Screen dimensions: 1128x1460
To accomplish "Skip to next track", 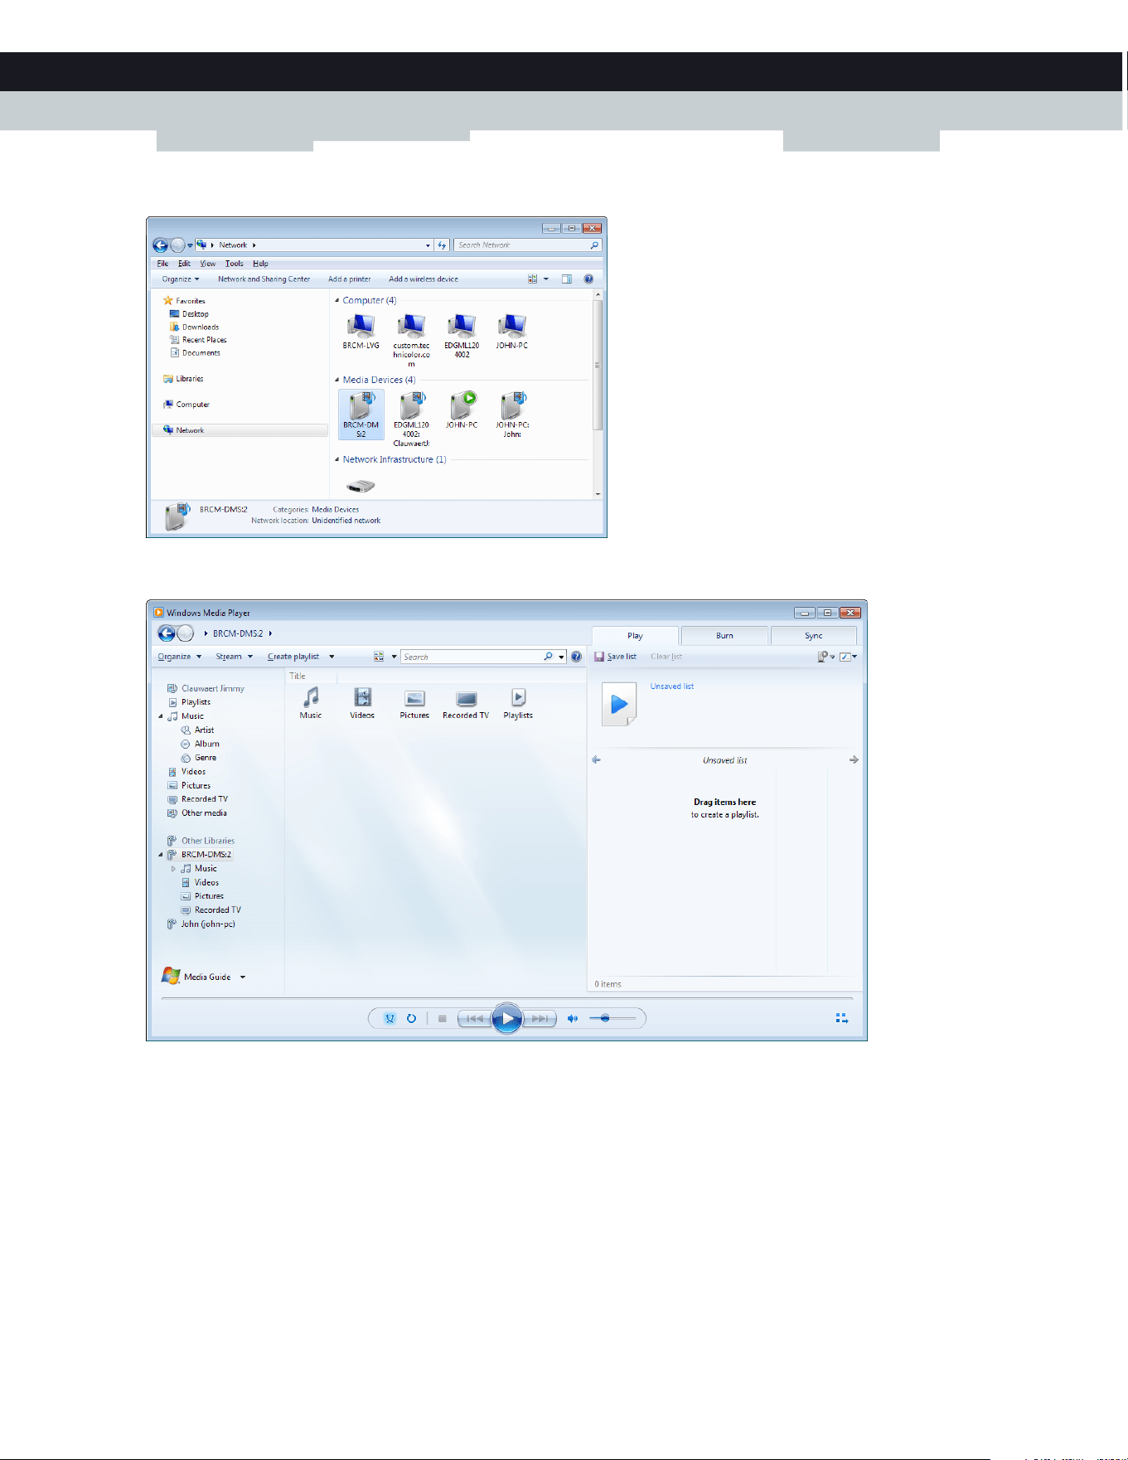I will pos(540,1018).
